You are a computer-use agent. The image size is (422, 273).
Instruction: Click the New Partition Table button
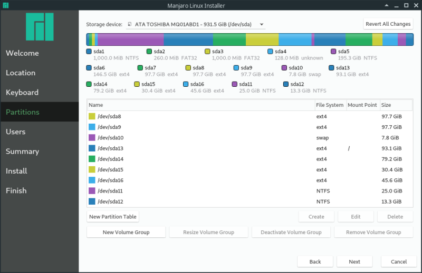point(113,217)
